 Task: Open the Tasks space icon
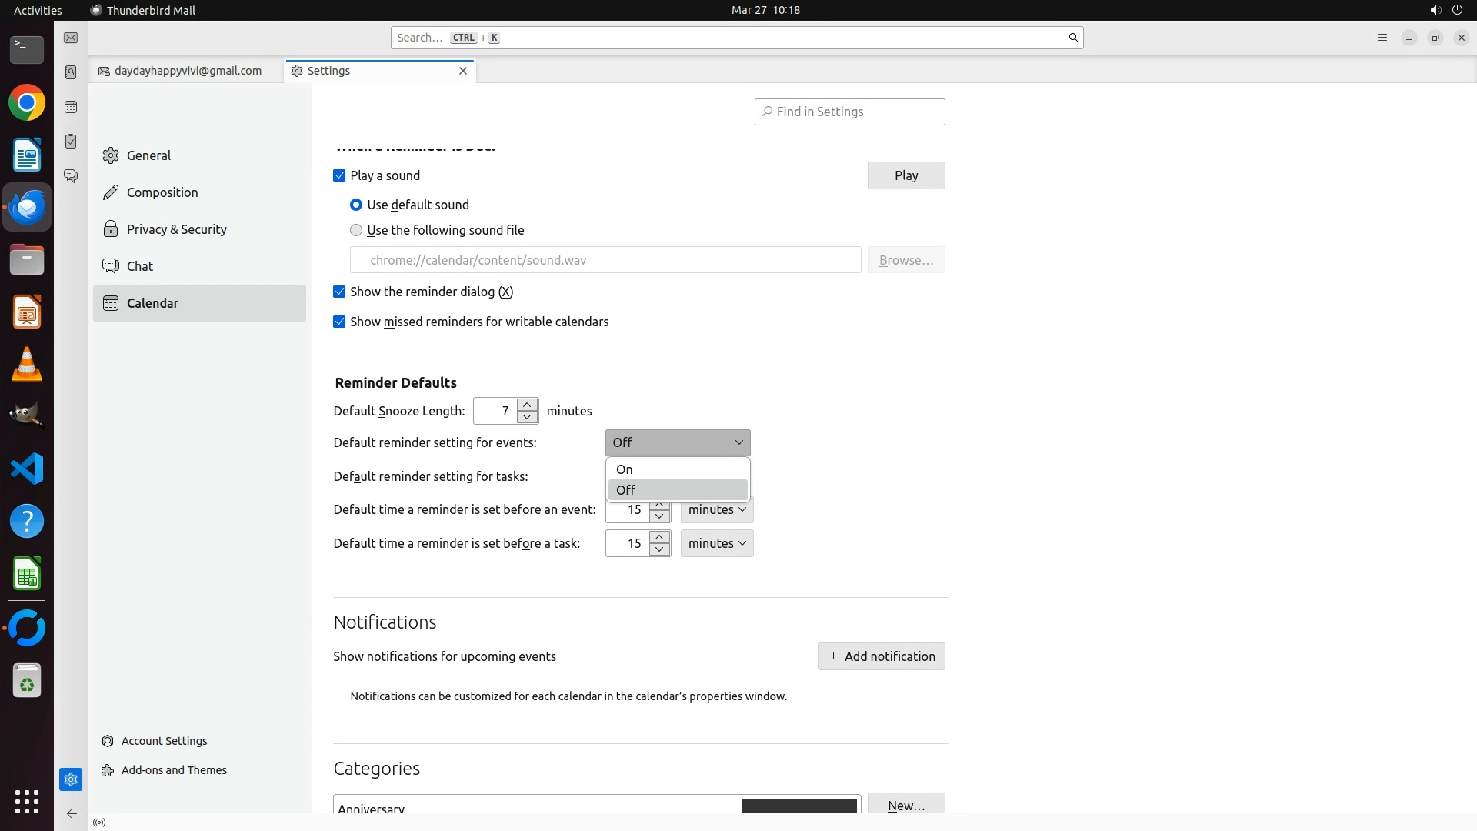pos(71,142)
